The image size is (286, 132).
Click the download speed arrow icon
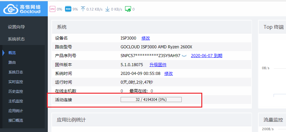[107, 9]
